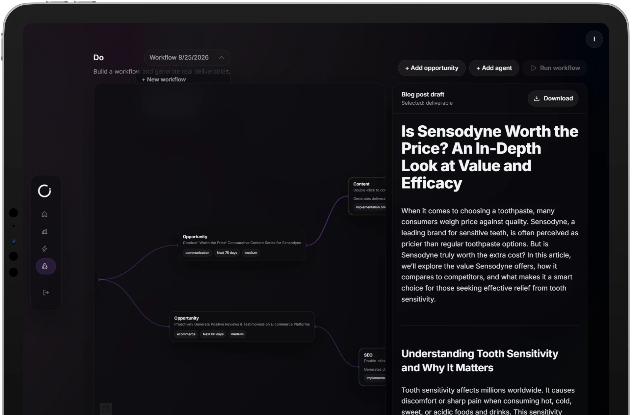Select the 'Worth the Price' Opportunity node
The height and width of the screenshot is (415, 632).
[x=242, y=245]
